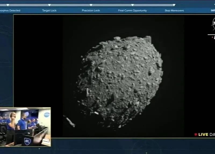
Task: Click the Final Comm Opportunity marker triangle
Action: tap(132, 5)
